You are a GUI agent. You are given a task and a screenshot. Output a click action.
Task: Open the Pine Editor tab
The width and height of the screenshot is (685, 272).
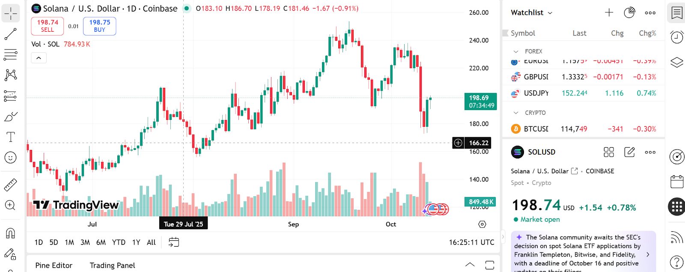pos(54,266)
